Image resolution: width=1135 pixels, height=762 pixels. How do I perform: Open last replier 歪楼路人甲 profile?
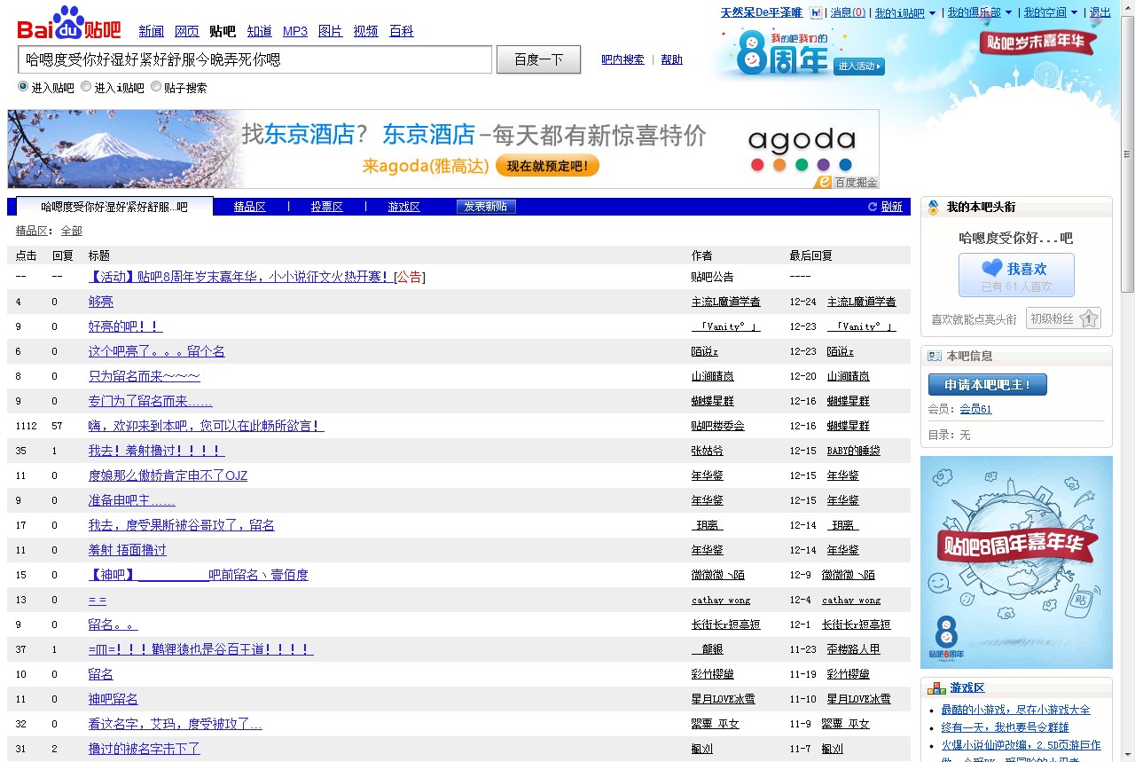pyautogui.click(x=854, y=649)
